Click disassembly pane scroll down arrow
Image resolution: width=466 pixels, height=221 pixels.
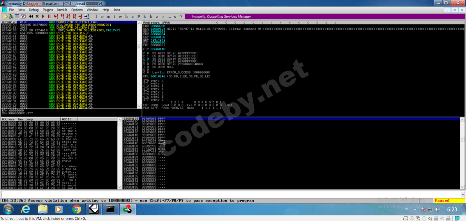click(x=139, y=106)
